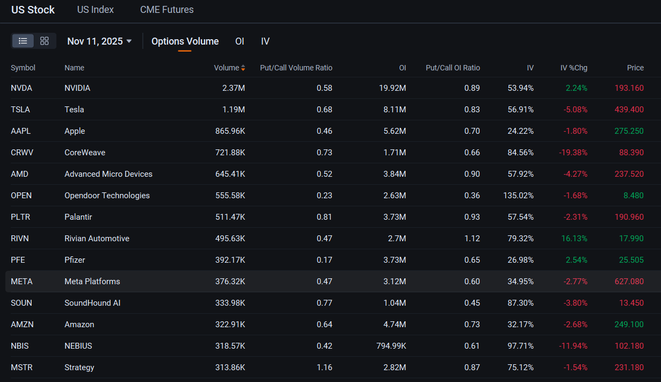This screenshot has width=661, height=382.
Task: Open the MSTR symbol
Action: (21, 367)
